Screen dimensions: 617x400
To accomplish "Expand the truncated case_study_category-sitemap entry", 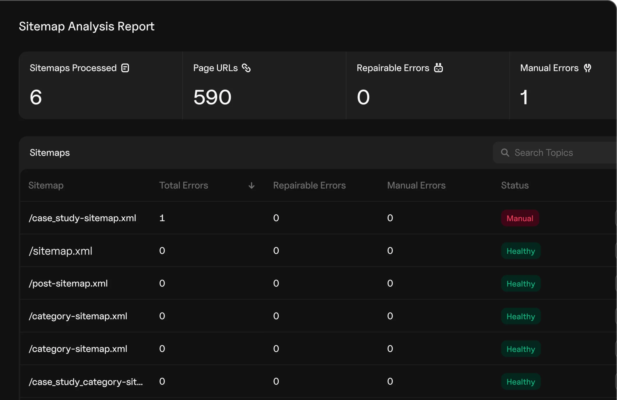I will 86,382.
